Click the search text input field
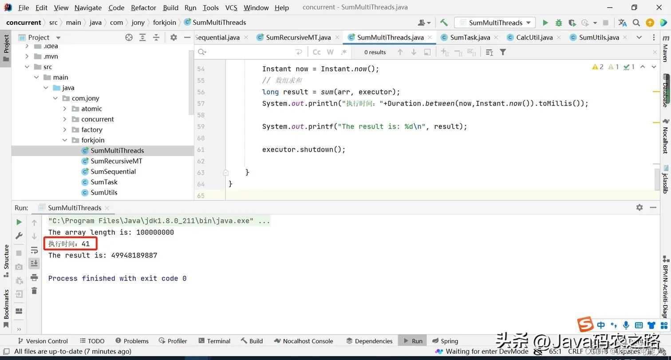The image size is (671, 360). [x=251, y=52]
